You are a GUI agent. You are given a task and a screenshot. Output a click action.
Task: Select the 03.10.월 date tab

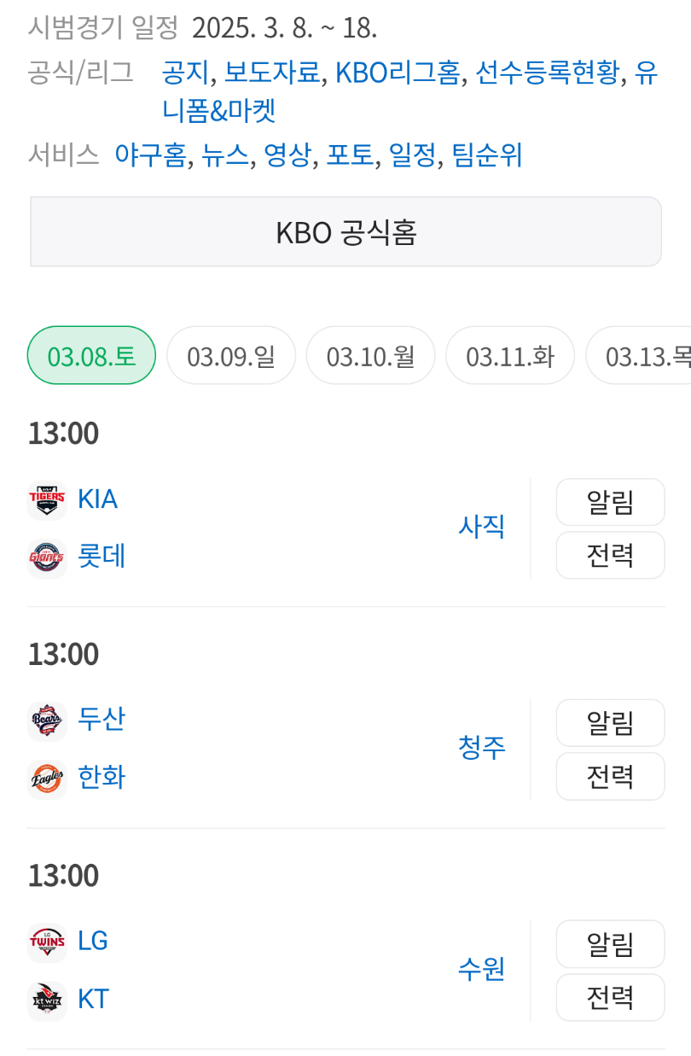pos(370,355)
